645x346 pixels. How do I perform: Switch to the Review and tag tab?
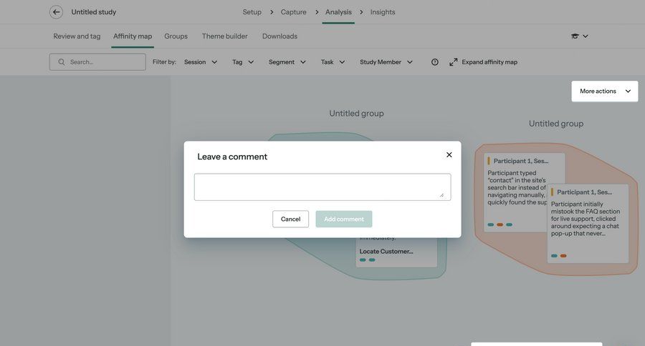(77, 36)
